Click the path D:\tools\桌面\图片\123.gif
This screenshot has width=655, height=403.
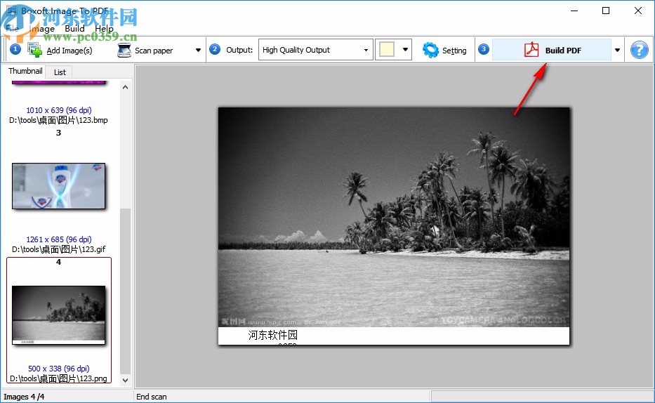pyautogui.click(x=58, y=249)
